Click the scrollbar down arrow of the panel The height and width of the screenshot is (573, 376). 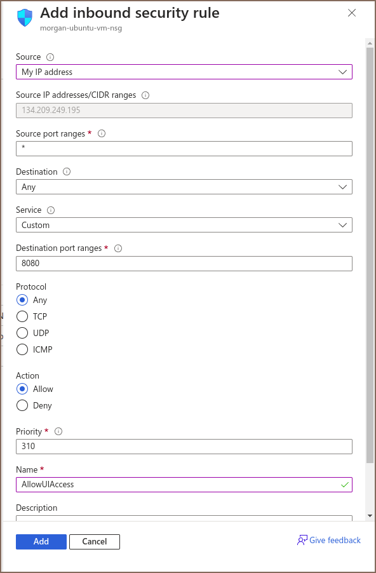point(370,516)
